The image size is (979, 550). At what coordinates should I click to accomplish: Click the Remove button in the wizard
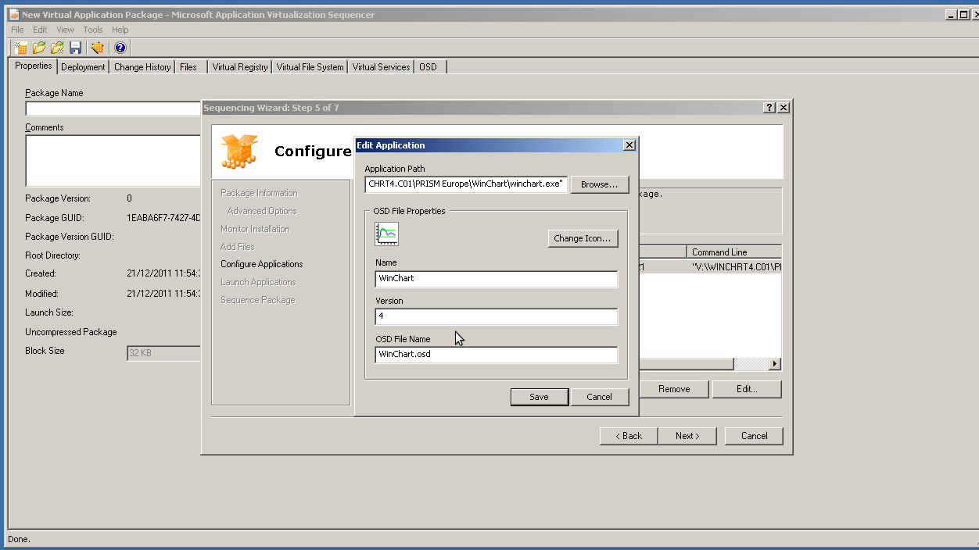click(x=674, y=389)
